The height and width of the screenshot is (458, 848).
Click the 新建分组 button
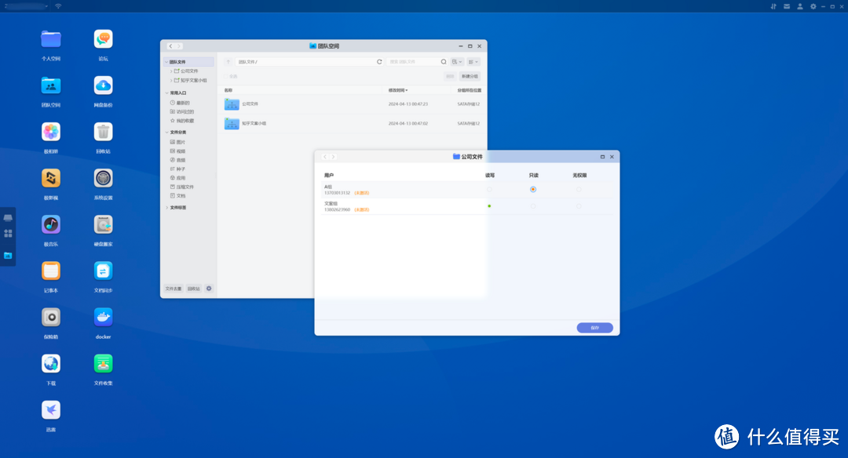point(470,77)
